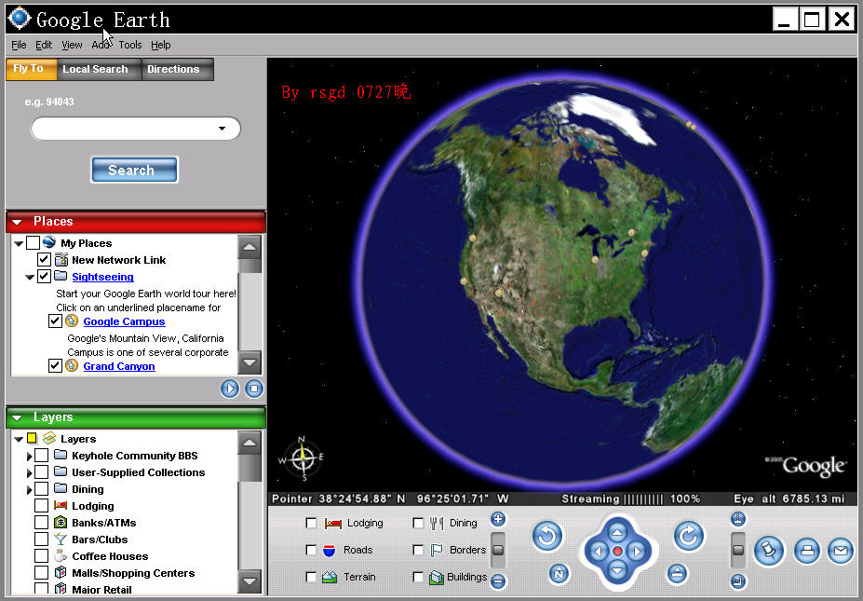Toggle the Borders checkbox
Viewport: 863px width, 601px height.
pyautogui.click(x=418, y=550)
